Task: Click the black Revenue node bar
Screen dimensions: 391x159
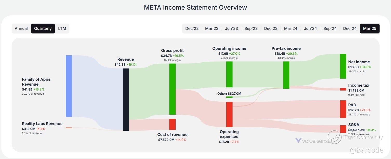Action: tap(126, 99)
